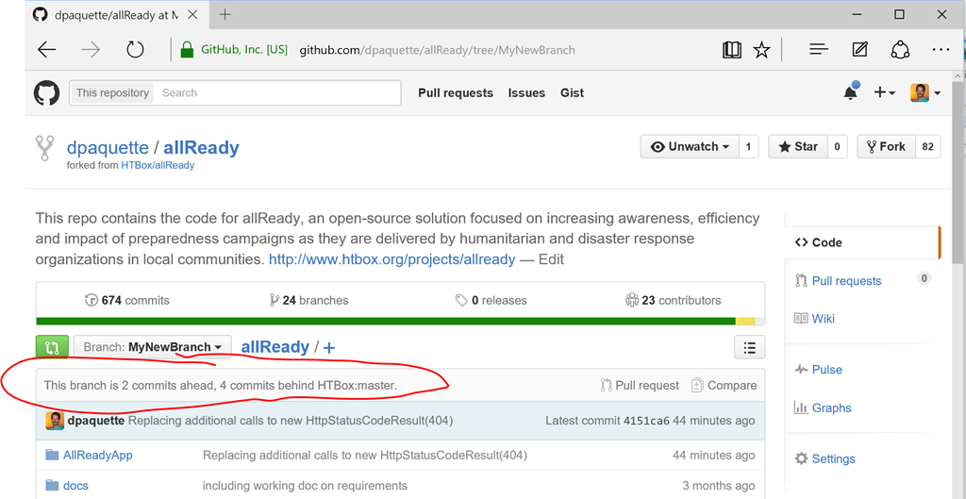Open allReady repository title link
This screenshot has width=966, height=499.
pos(202,148)
